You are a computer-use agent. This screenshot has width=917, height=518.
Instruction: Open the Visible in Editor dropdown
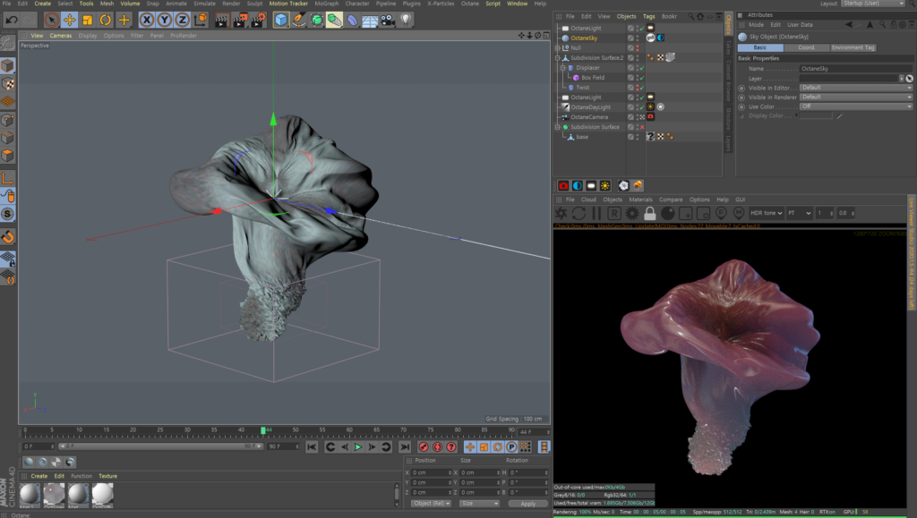click(x=855, y=88)
